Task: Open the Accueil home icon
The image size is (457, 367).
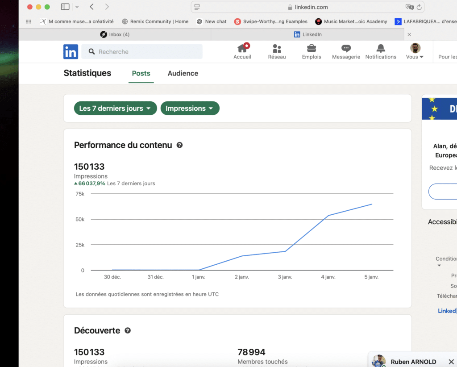Action: (x=242, y=49)
